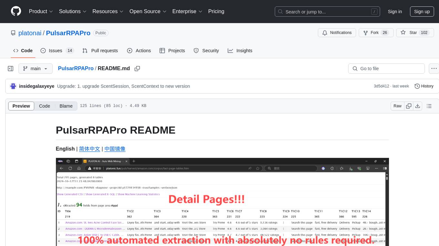Image resolution: width=439 pixels, height=246 pixels.
Task: Open the PulsarRPAPro repository link
Action: pos(68,33)
